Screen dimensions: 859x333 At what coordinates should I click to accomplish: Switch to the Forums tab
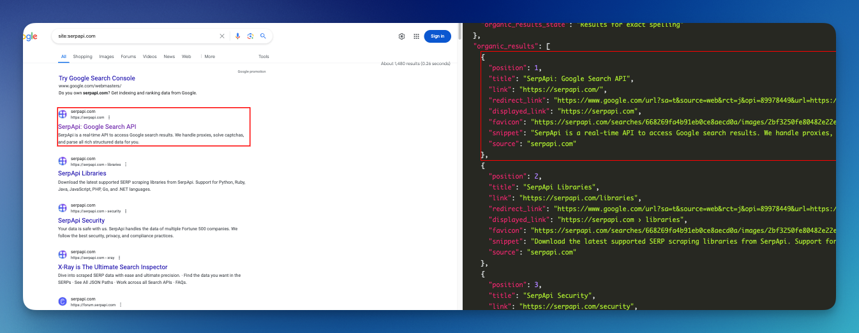(128, 56)
